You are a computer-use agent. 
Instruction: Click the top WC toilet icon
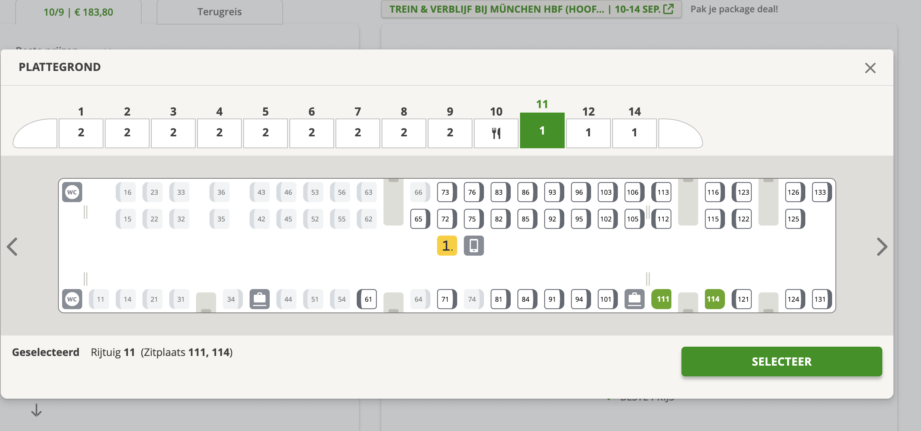pyautogui.click(x=72, y=192)
